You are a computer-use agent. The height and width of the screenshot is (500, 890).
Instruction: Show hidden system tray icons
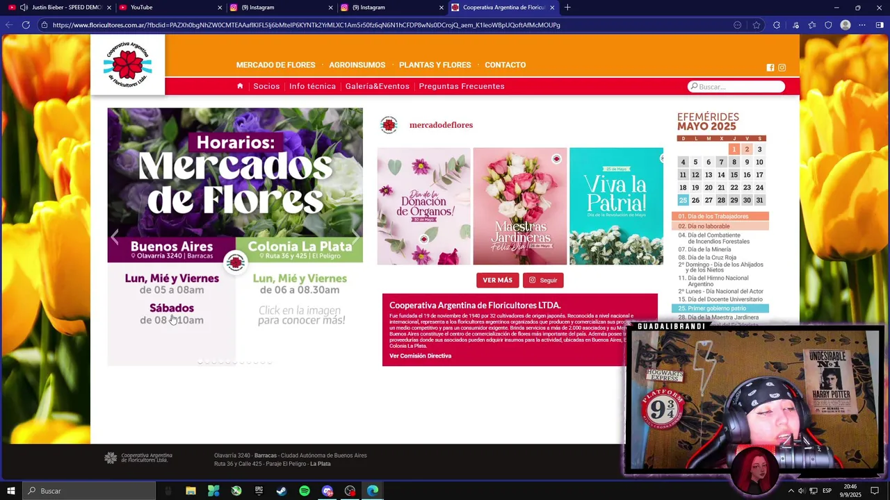click(x=791, y=491)
